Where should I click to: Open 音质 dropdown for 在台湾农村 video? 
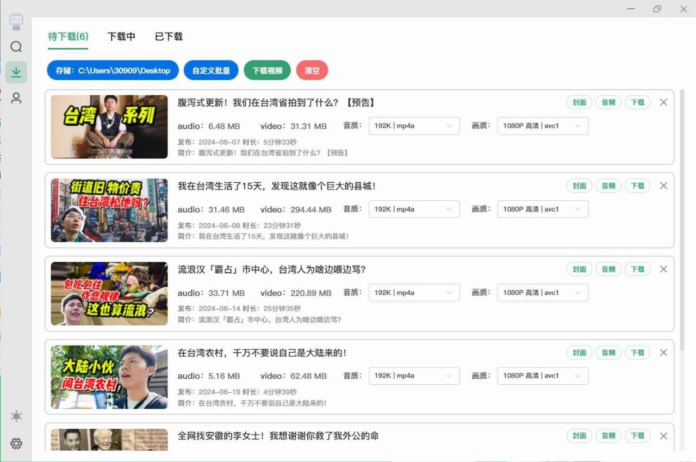point(414,375)
